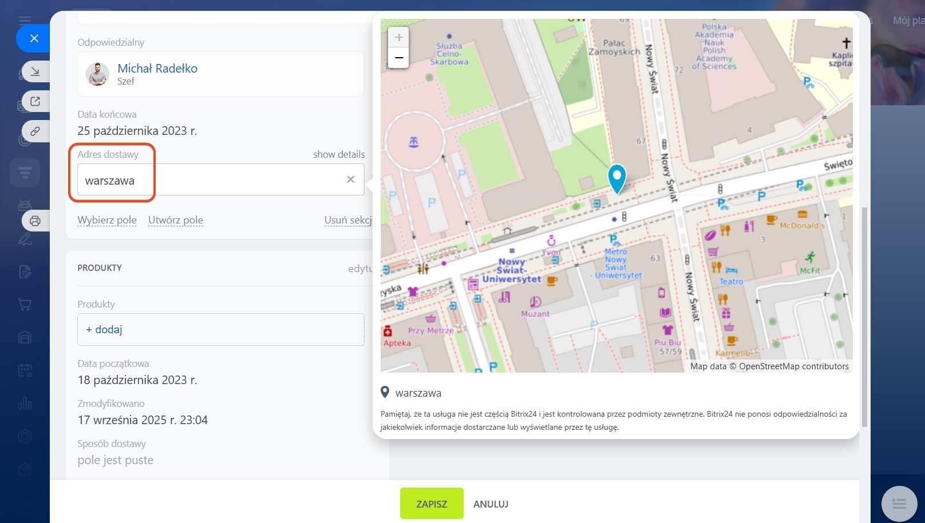925x523 pixels.
Task: Click ANULUJ to cancel changes
Action: coord(491,504)
